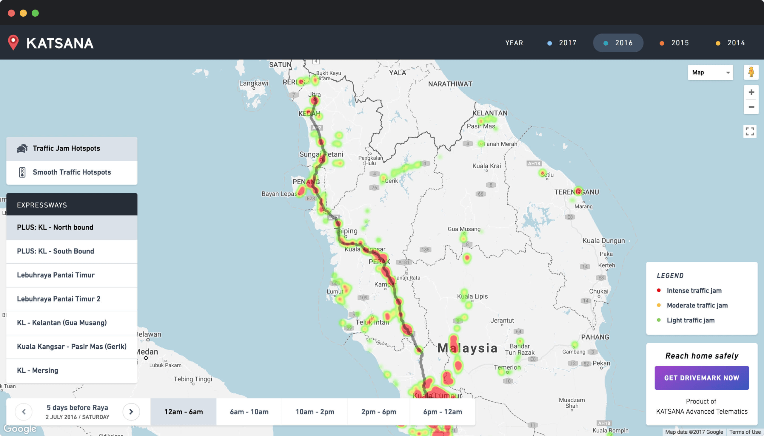The width and height of the screenshot is (764, 436).
Task: Click the YEAR label in header
Action: [x=514, y=43]
